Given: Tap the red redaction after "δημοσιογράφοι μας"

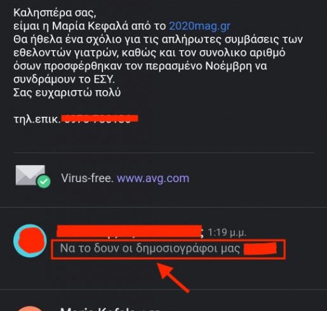Looking at the screenshot, I should pyautogui.click(x=260, y=249).
